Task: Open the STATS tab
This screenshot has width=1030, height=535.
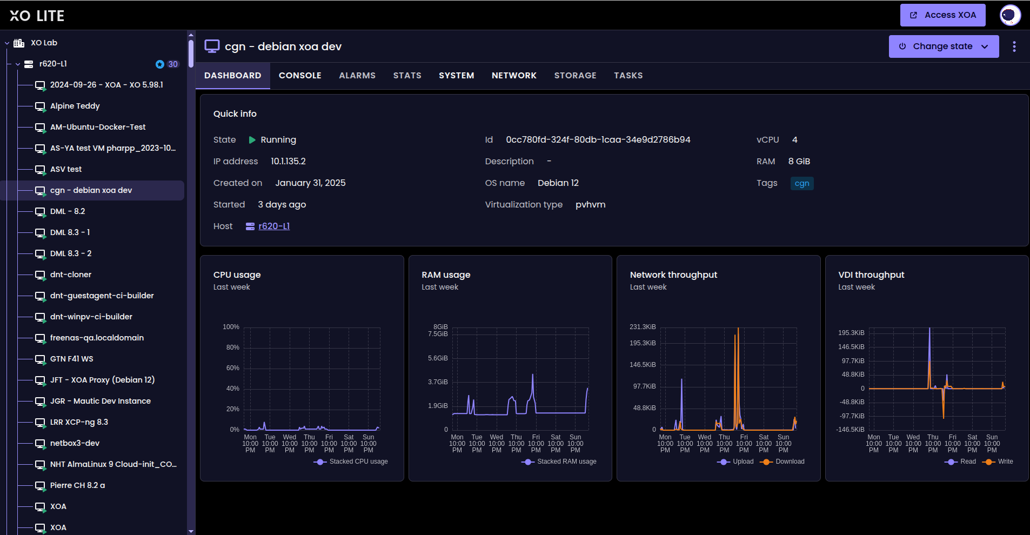Action: click(x=407, y=76)
